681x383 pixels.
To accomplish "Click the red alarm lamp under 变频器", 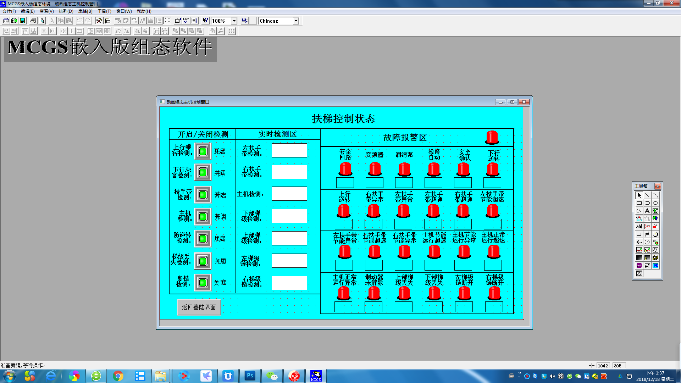I will [375, 169].
